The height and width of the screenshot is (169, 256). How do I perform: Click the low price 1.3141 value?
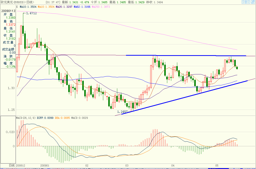(11, 32)
